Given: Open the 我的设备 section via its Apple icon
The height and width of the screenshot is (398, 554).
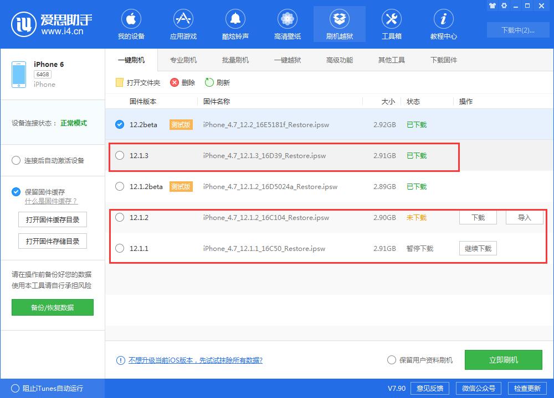Looking at the screenshot, I should 131,18.
